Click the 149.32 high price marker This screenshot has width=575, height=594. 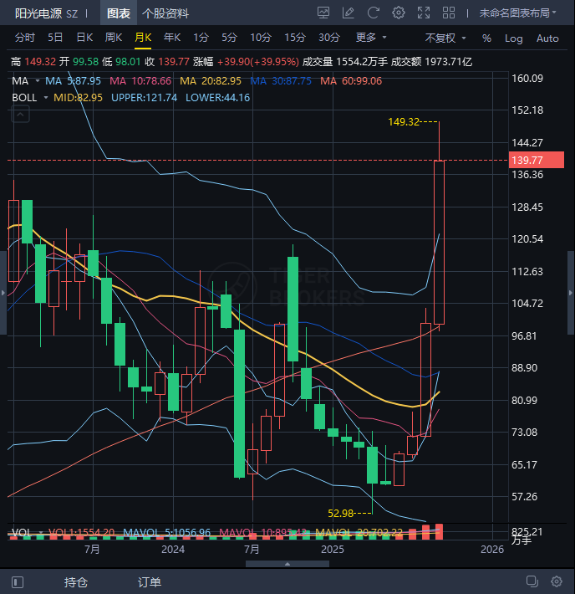tap(404, 122)
